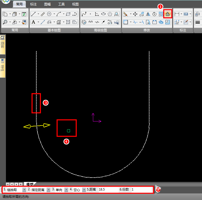This screenshot has width=202, height=200.
Task: Select the Arrow drawing tool
Action: pyautogui.click(x=103, y=22)
